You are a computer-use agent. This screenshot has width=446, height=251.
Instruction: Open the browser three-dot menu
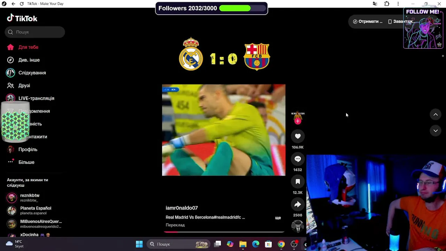(398, 4)
